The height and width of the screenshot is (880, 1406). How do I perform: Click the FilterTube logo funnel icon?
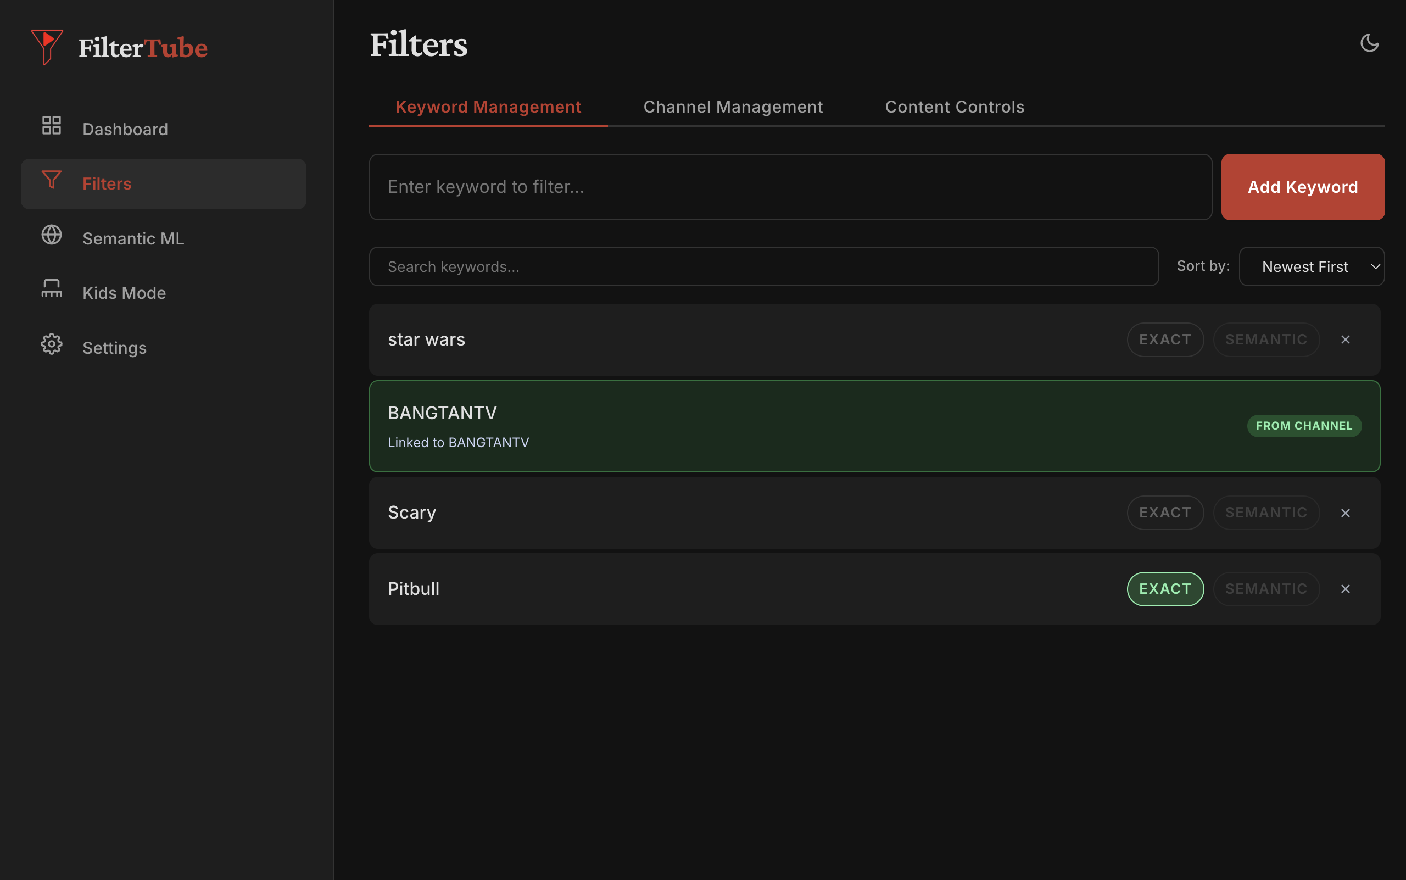(x=48, y=47)
